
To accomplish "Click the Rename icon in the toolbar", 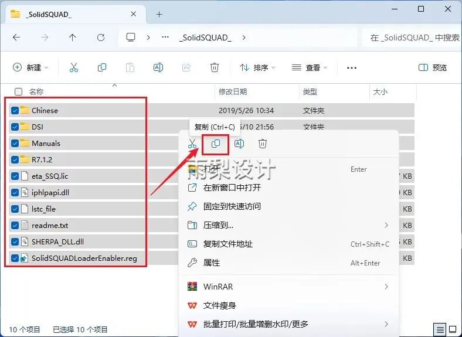I will 158,67.
